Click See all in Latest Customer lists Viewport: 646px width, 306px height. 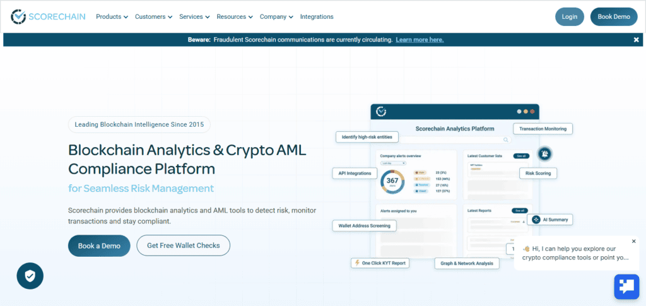[521, 156]
